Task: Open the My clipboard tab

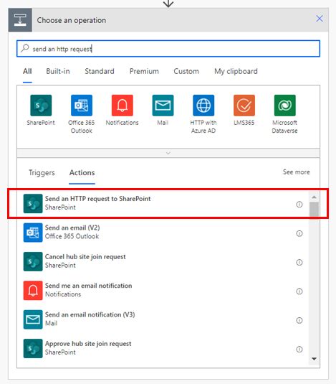Action: click(236, 71)
